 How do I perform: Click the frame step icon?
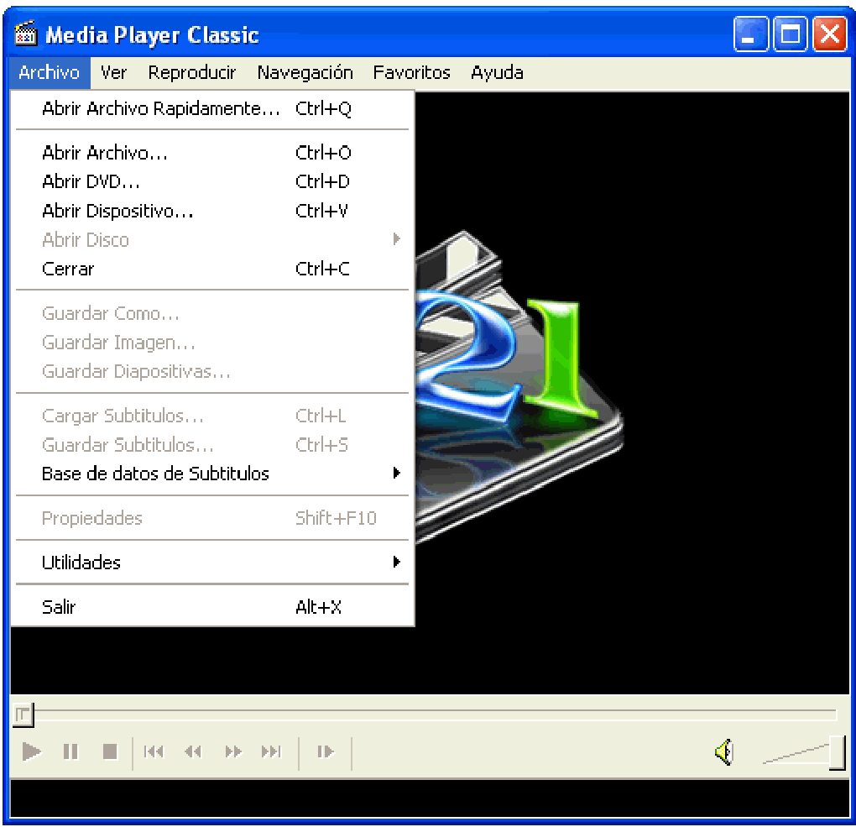click(x=326, y=751)
